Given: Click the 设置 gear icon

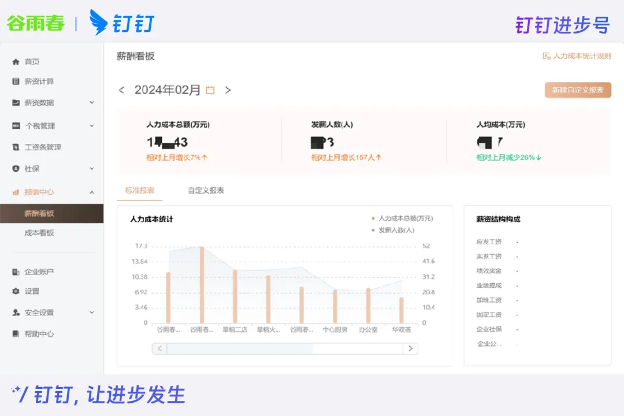Looking at the screenshot, I should (16, 291).
